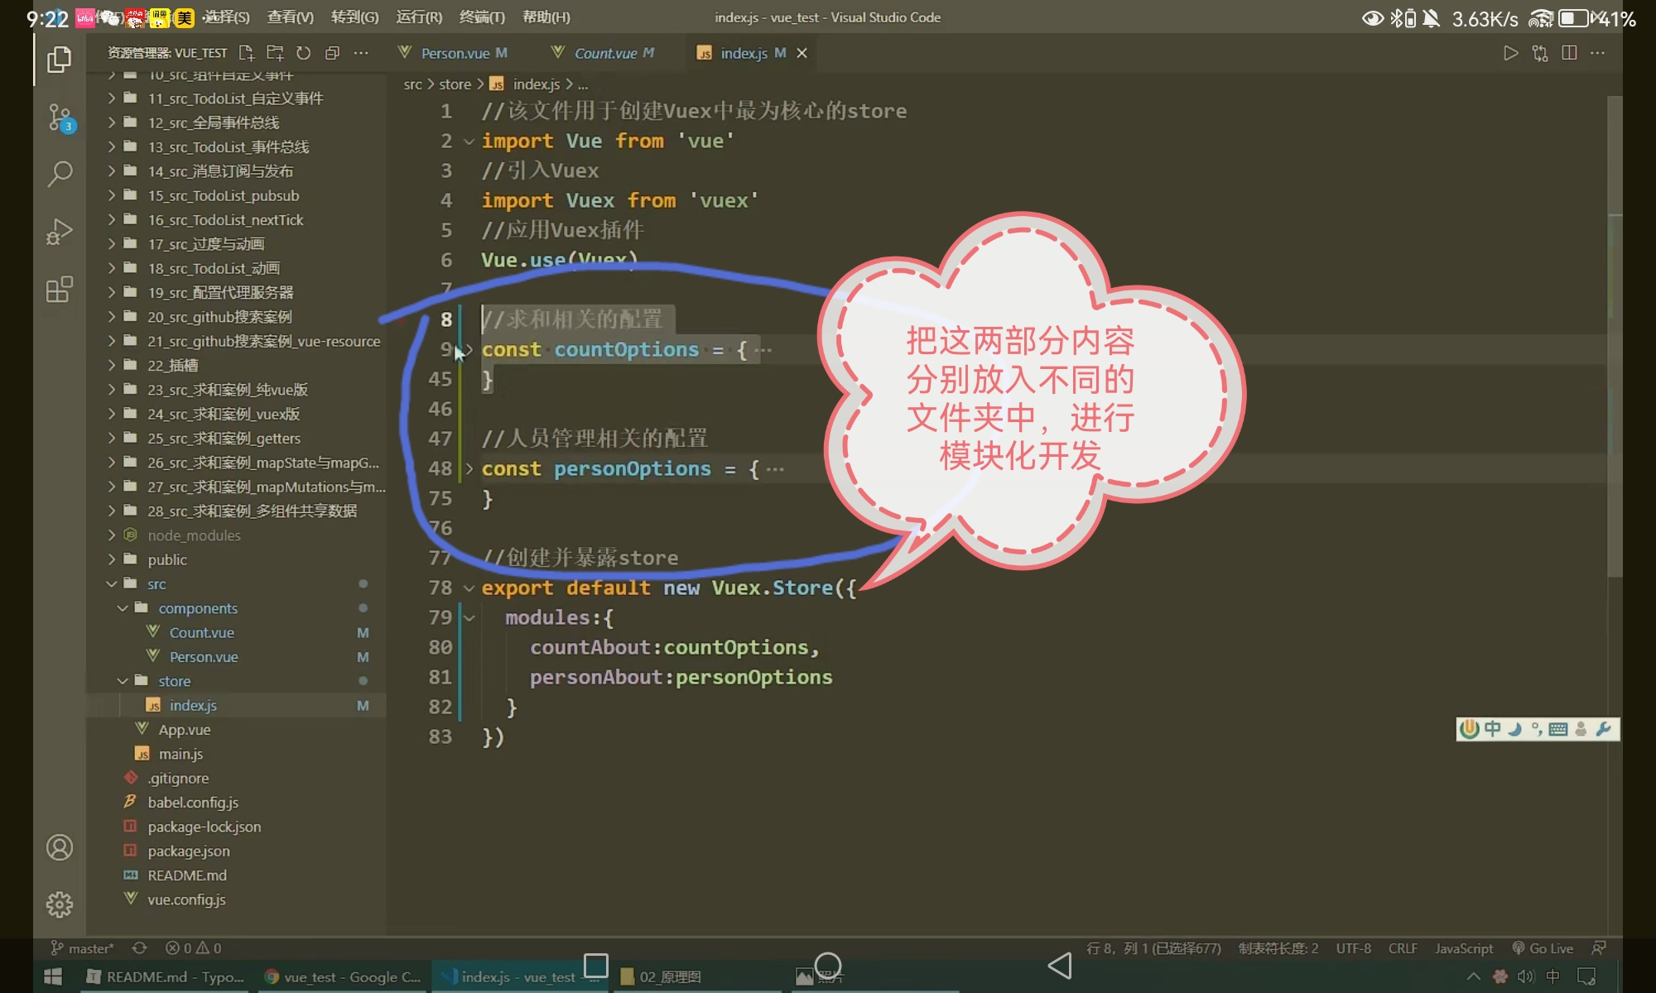Run the code with play button

(x=1510, y=53)
